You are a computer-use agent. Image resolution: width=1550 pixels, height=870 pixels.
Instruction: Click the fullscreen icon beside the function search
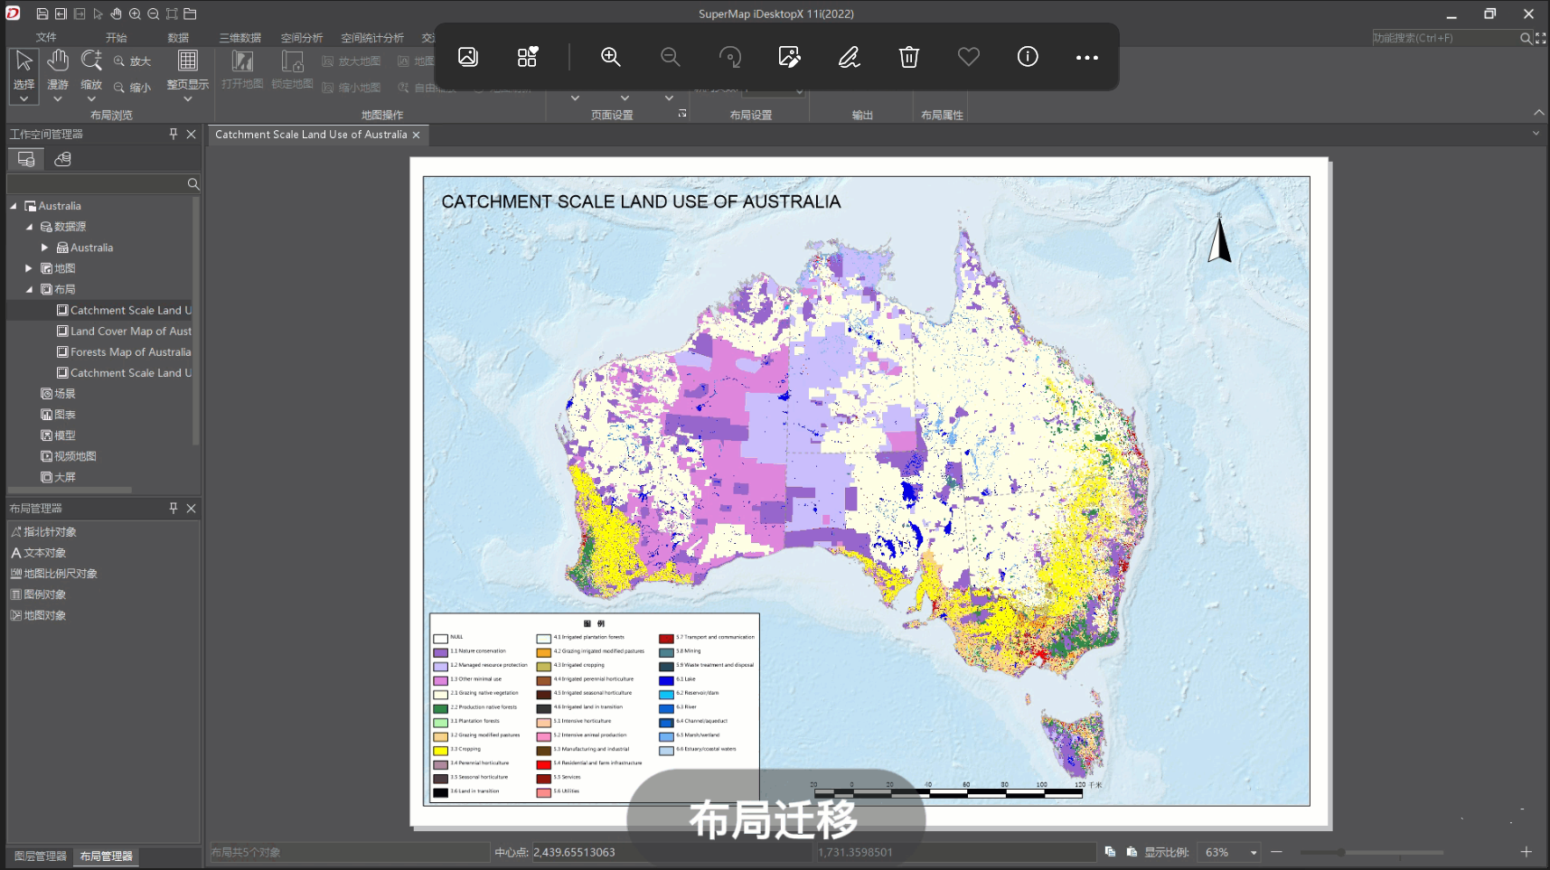[1541, 38]
